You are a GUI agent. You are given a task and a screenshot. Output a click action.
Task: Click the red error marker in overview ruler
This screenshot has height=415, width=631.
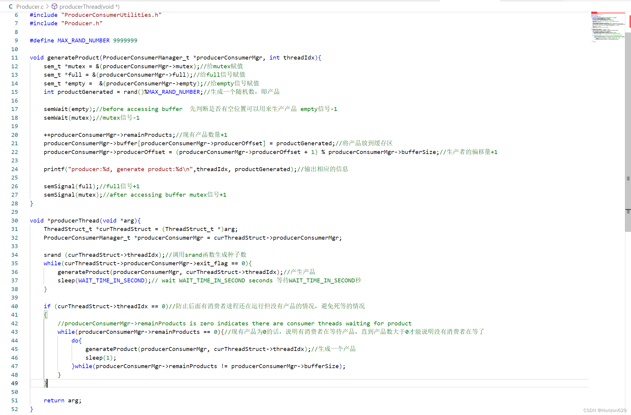pos(630,21)
